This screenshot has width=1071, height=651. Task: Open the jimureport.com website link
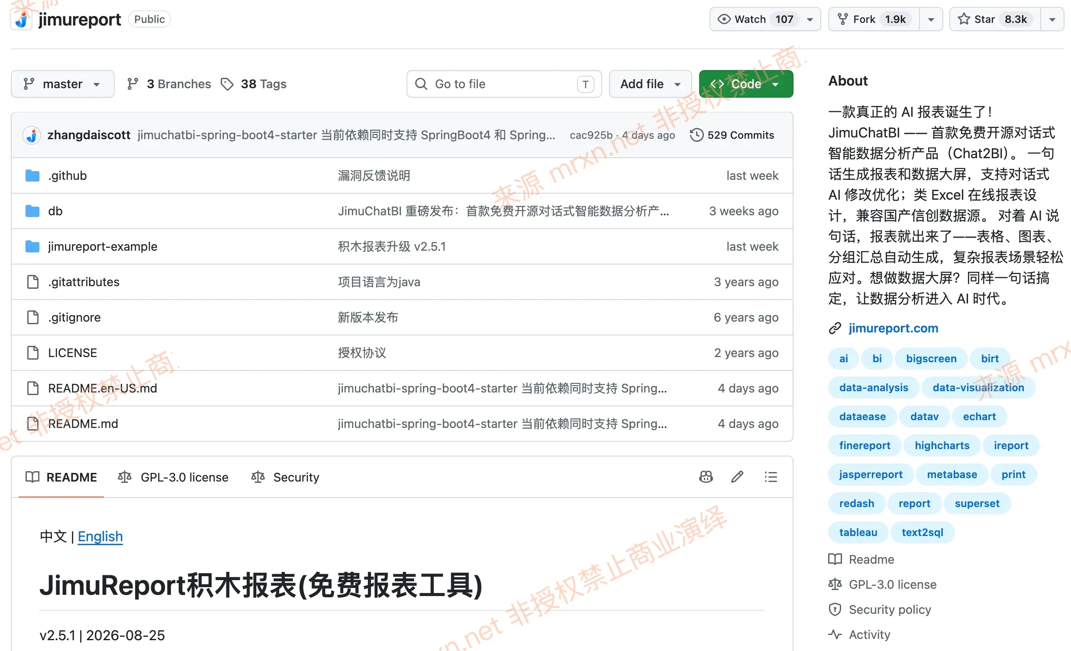pos(893,328)
